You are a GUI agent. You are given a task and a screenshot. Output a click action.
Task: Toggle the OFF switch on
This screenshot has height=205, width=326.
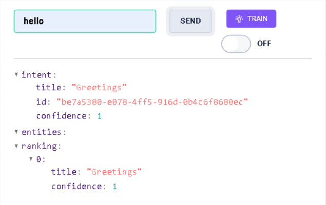click(x=236, y=44)
